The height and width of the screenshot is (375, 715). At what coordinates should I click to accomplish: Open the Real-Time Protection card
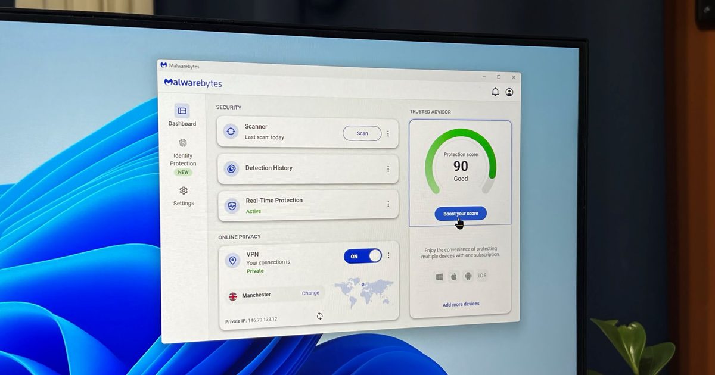coord(308,205)
